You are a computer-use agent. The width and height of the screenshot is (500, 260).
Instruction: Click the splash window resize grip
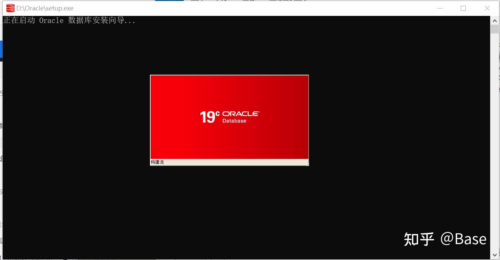point(307,164)
